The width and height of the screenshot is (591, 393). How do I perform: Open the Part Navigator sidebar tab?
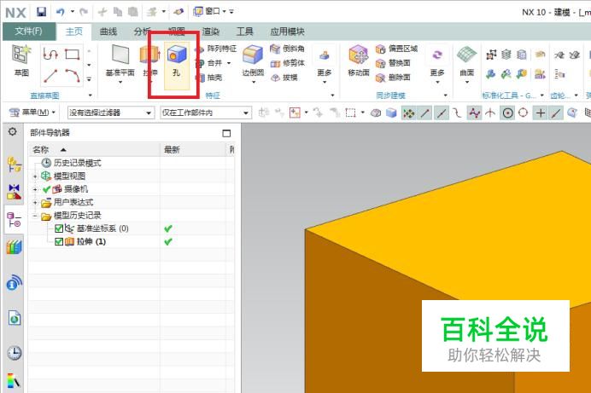[15, 220]
